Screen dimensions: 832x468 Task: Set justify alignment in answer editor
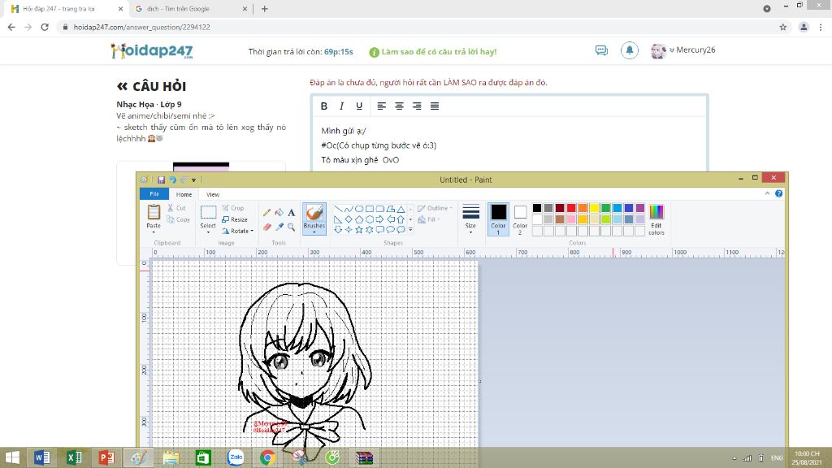435,106
